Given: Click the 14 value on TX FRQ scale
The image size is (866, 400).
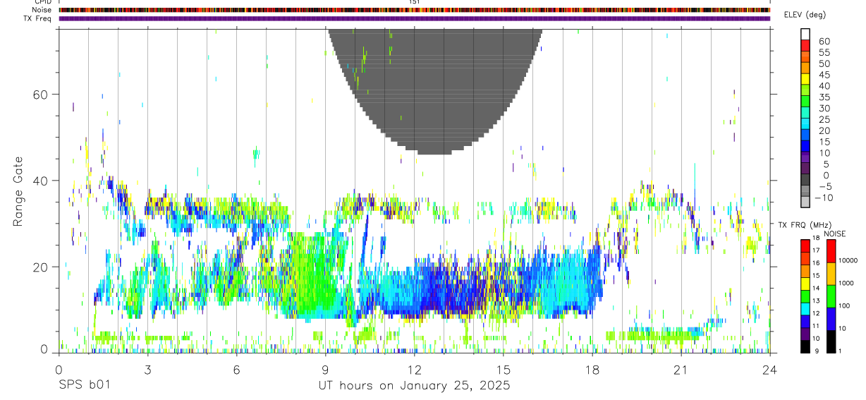Looking at the screenshot, I should (x=817, y=289).
